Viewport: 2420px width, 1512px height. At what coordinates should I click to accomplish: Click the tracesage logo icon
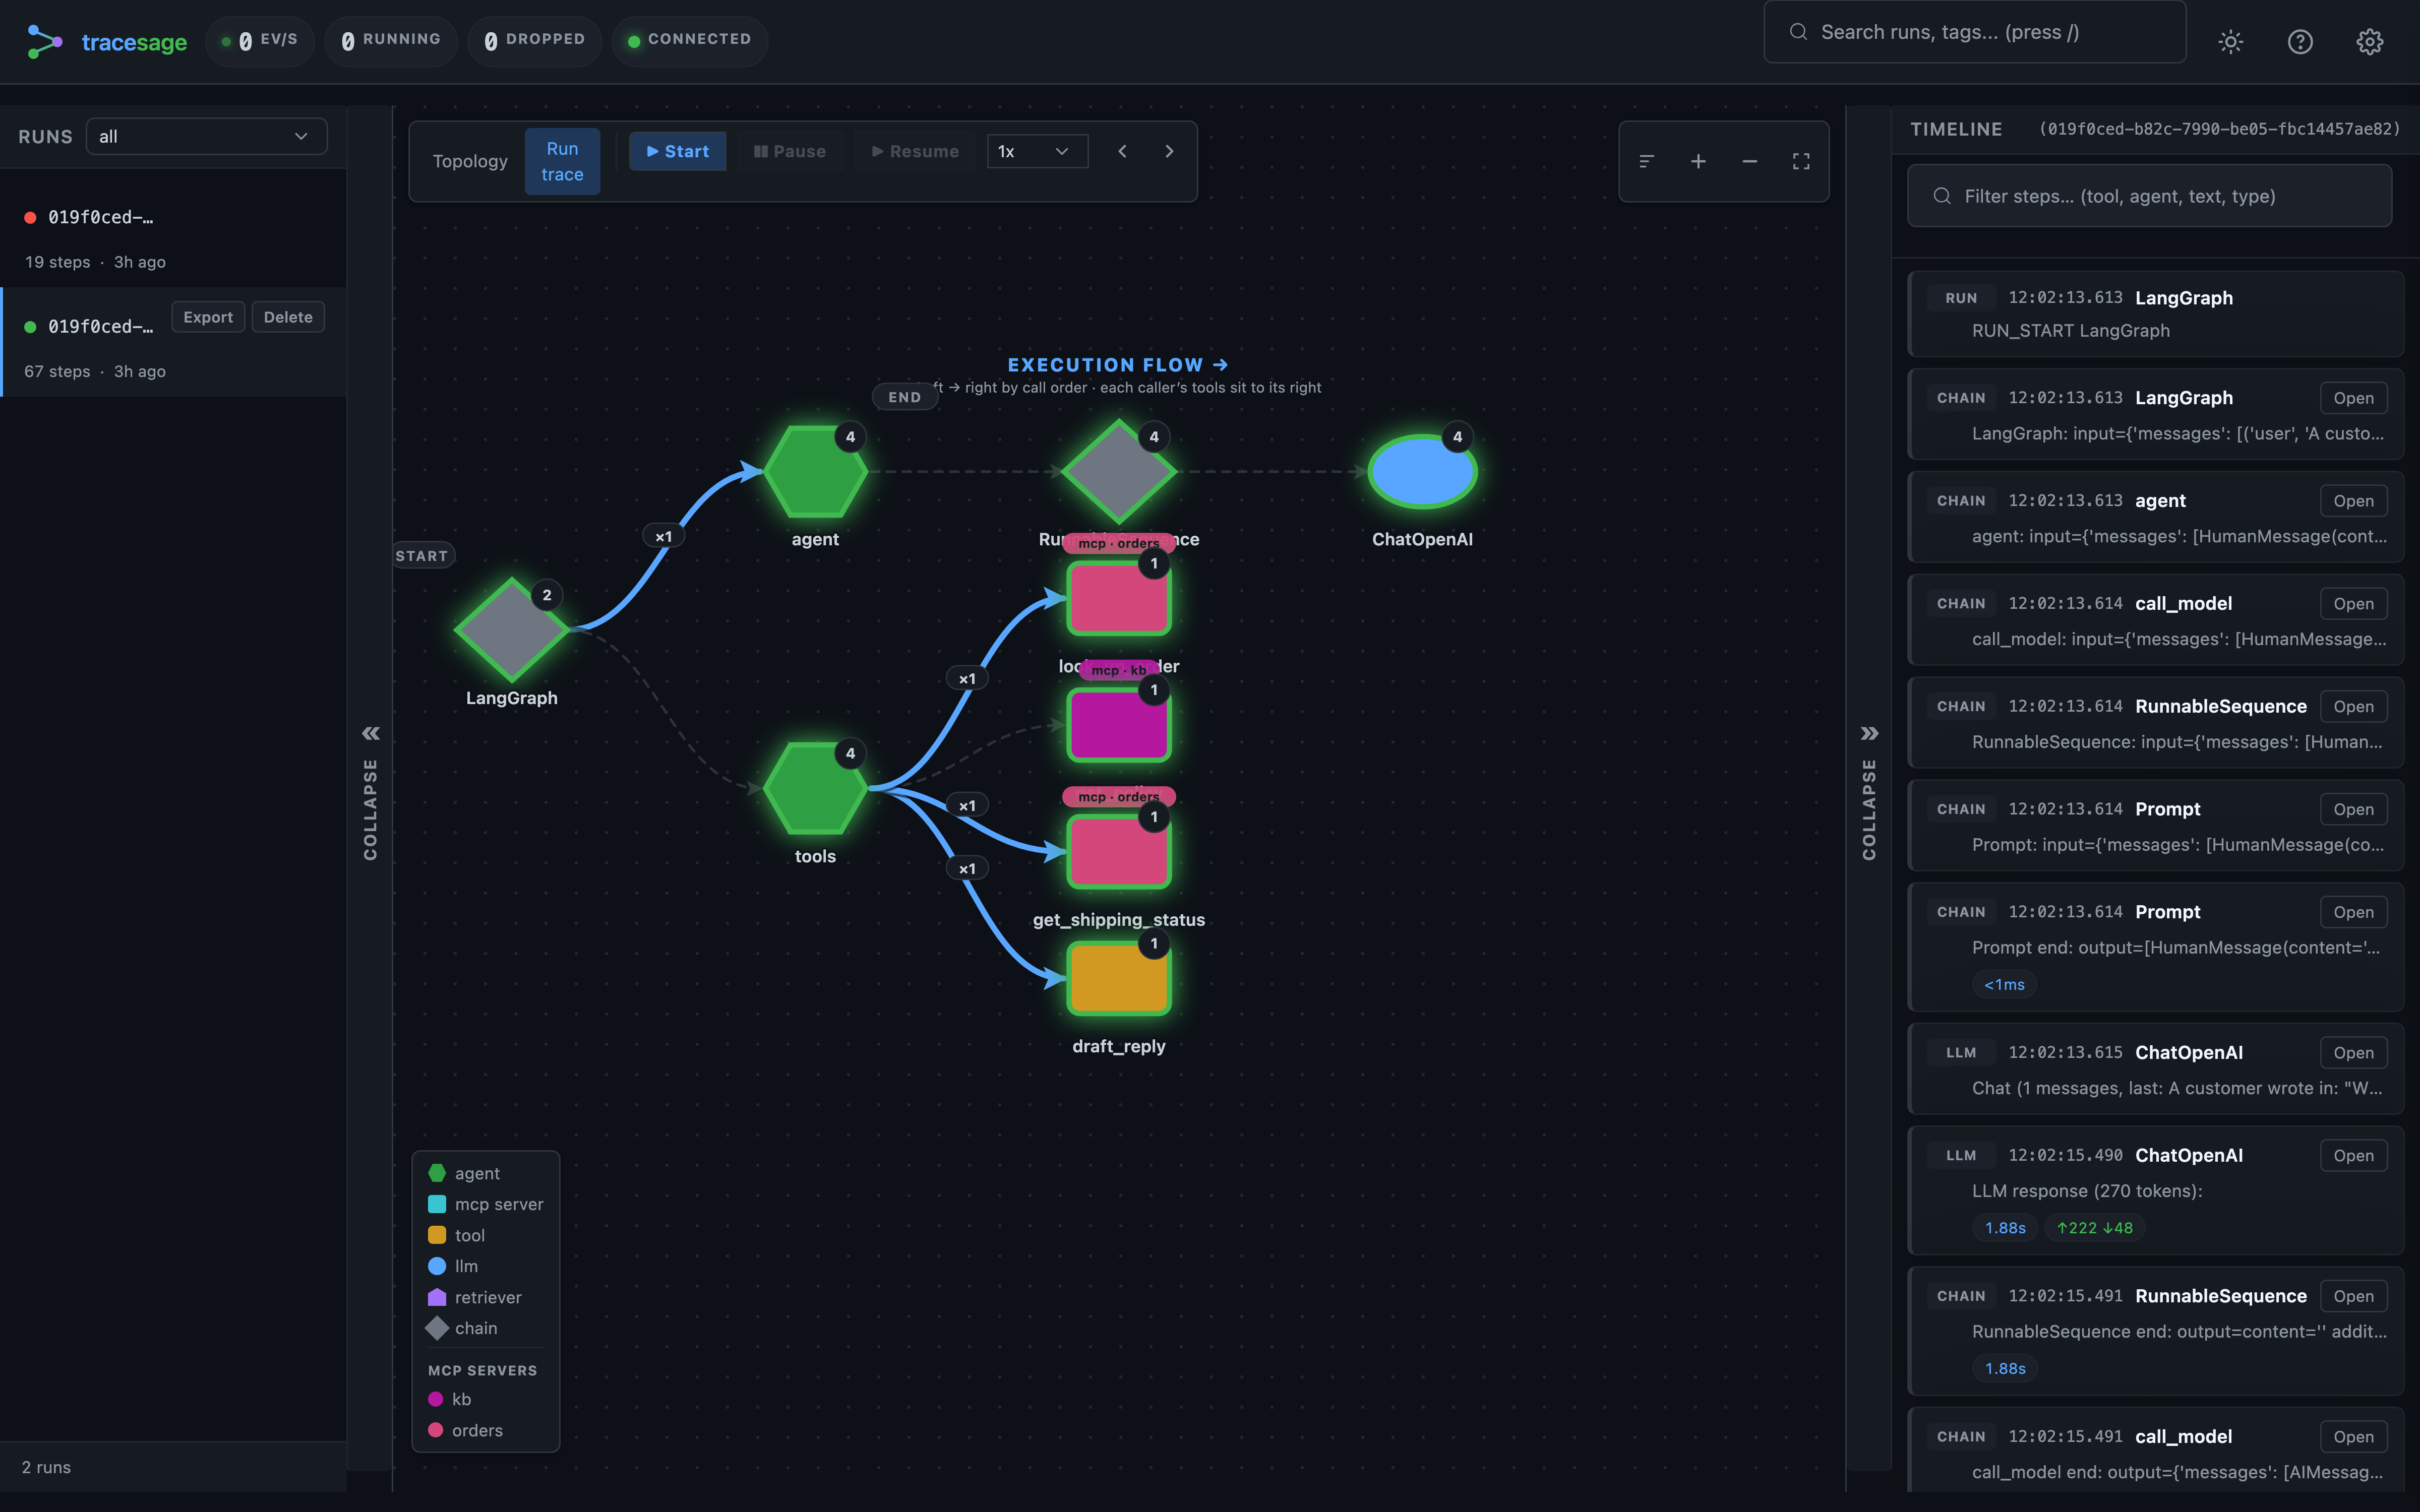pyautogui.click(x=44, y=41)
